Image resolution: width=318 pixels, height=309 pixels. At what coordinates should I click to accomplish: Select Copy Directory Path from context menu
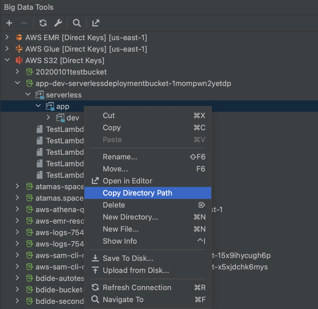tap(137, 193)
